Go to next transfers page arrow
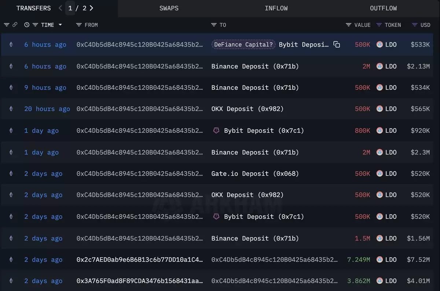 tap(91, 8)
